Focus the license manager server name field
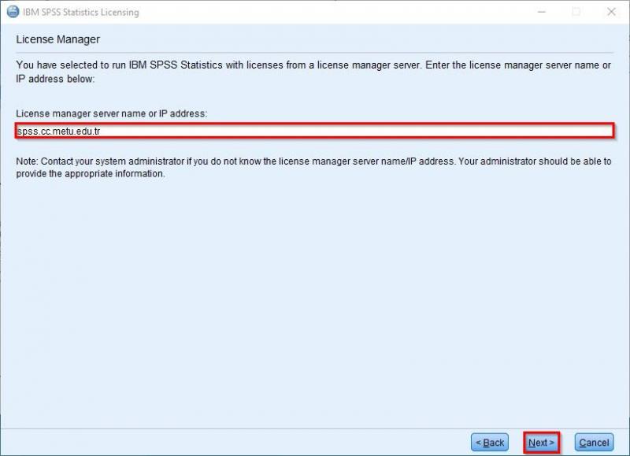This screenshot has height=456, width=630. 315,131
